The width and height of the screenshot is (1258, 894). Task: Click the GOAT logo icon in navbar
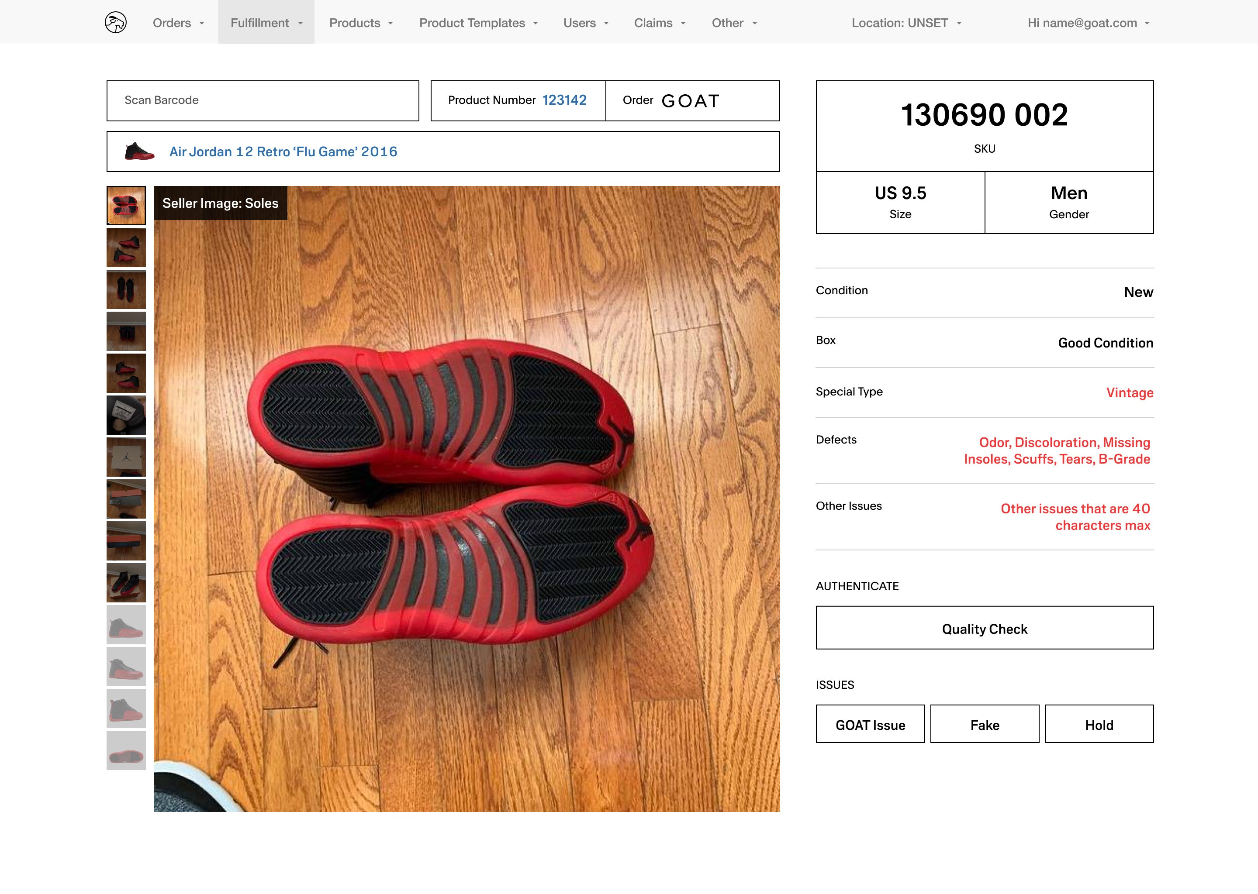point(116,23)
